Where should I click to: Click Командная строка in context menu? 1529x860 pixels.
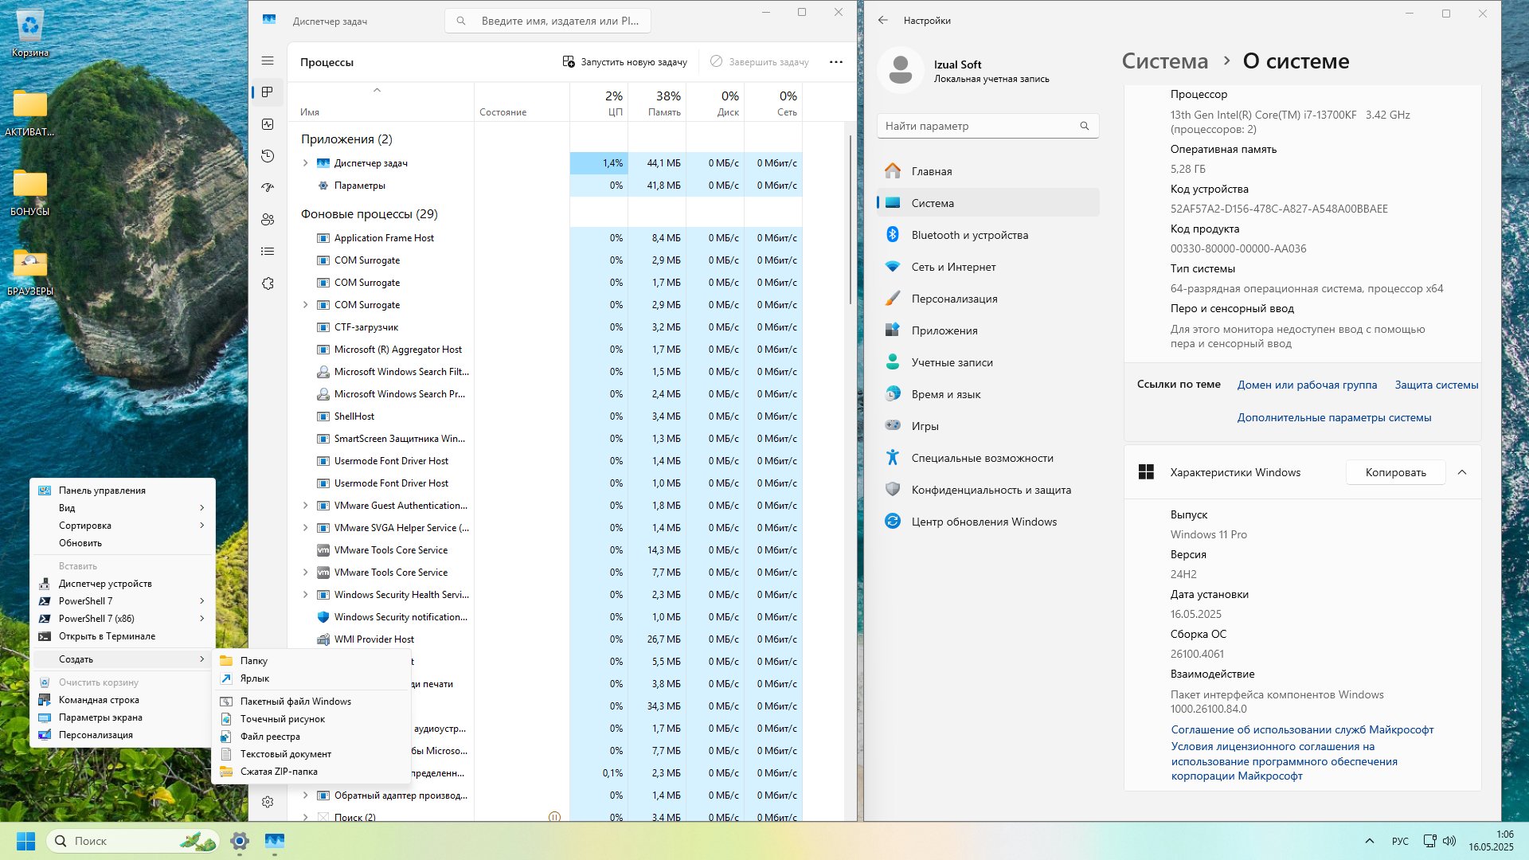(x=123, y=700)
